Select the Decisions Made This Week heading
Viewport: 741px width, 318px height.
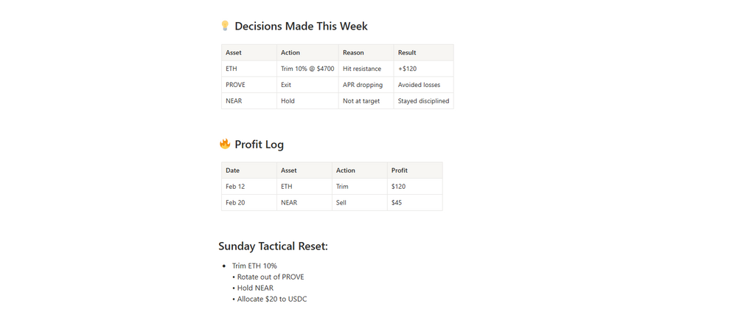(x=301, y=26)
